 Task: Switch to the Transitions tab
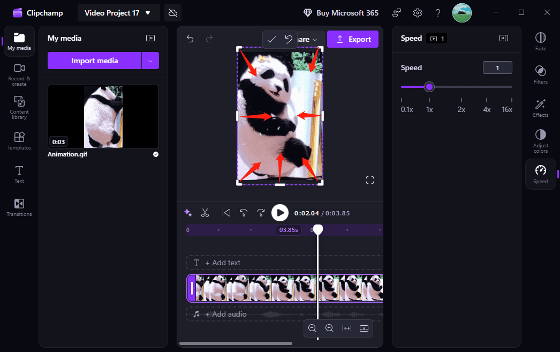tap(19, 208)
